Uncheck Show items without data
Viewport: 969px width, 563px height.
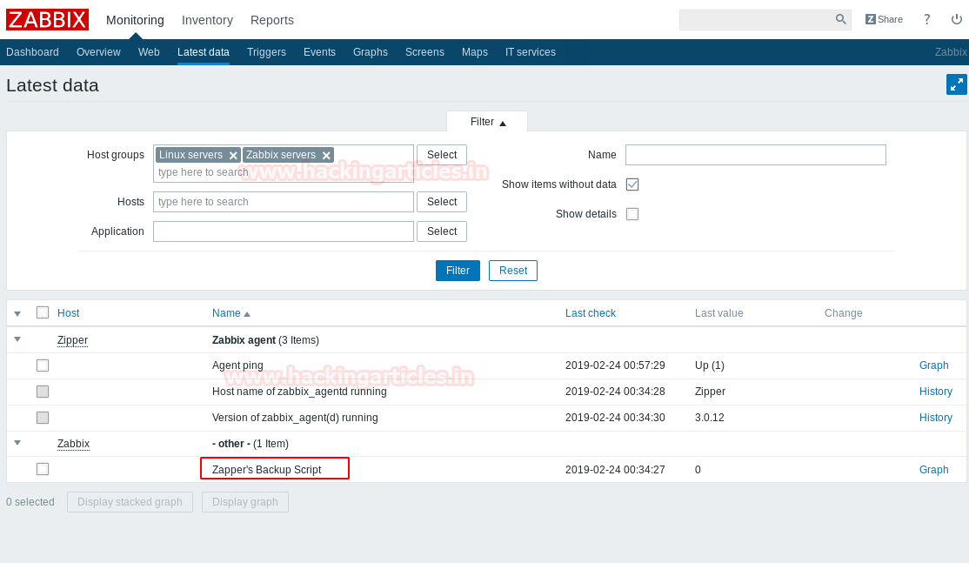[x=632, y=184]
